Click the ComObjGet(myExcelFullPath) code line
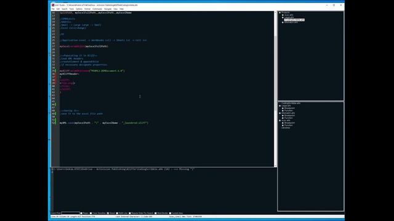394x221 pixels. (84, 47)
